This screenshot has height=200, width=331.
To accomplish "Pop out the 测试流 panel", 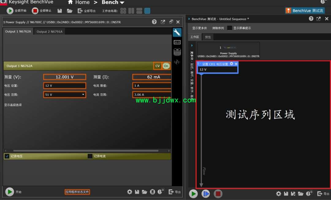I will [318, 19].
